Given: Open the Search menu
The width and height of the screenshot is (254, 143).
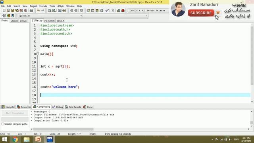Looking at the screenshot, I should click(x=17, y=6).
